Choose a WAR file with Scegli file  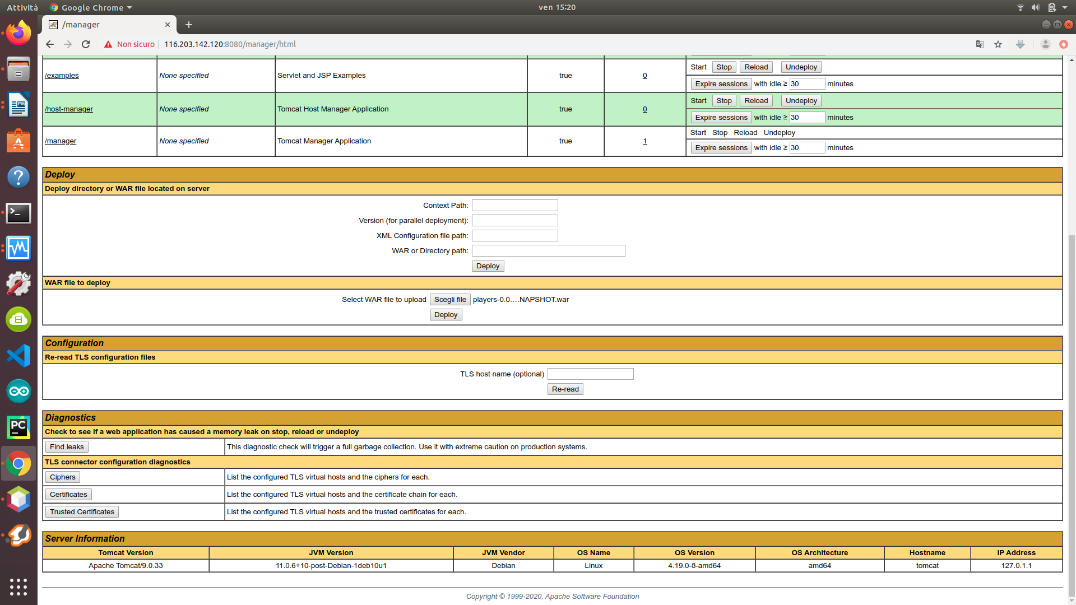[x=450, y=300]
